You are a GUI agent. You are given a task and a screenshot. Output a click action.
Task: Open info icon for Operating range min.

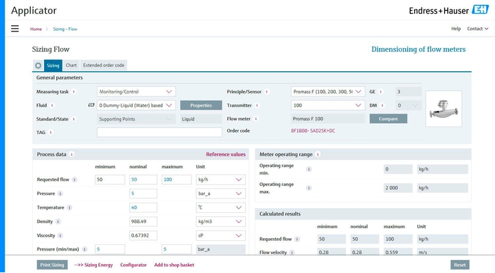pos(309,169)
